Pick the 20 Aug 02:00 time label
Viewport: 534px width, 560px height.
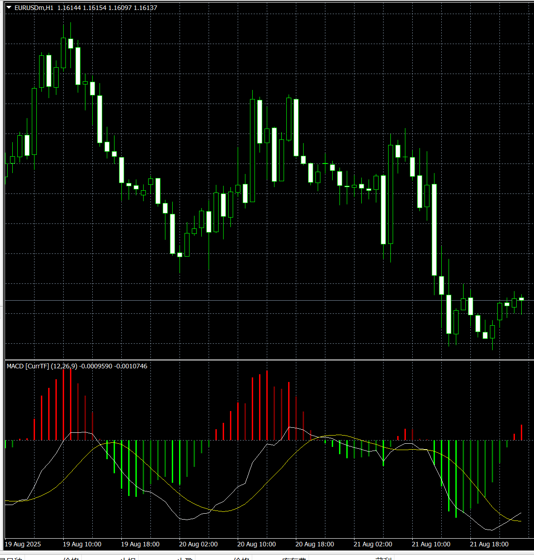click(198, 544)
